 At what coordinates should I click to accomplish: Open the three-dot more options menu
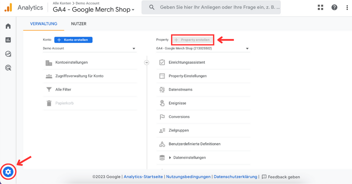[x=347, y=7]
